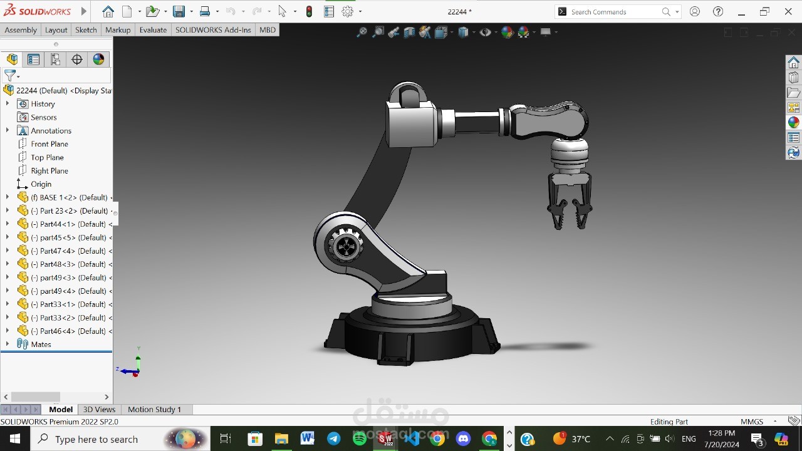Expand the Mates folder
Screen dimensions: 802x451
6,344
